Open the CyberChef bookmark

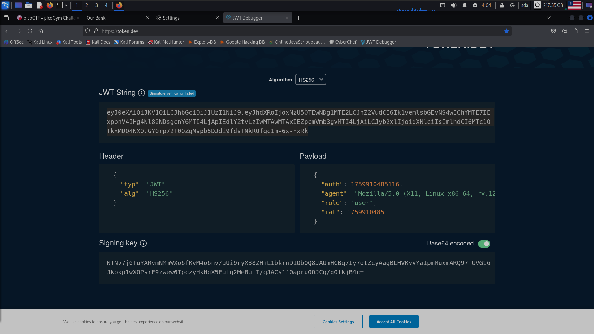point(343,42)
